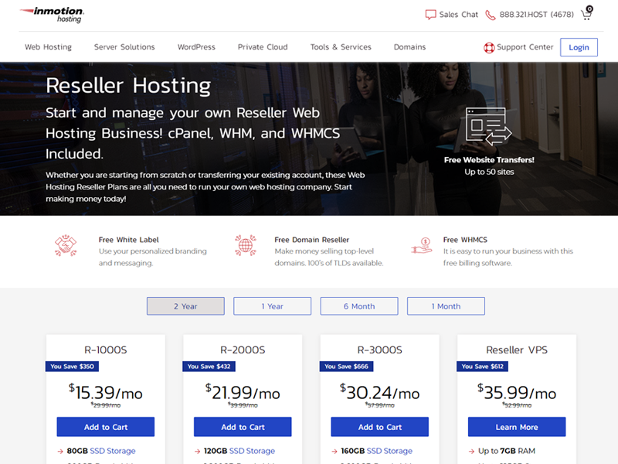Click the InMotion Hosting logo
This screenshot has height=464, width=618.
(52, 15)
